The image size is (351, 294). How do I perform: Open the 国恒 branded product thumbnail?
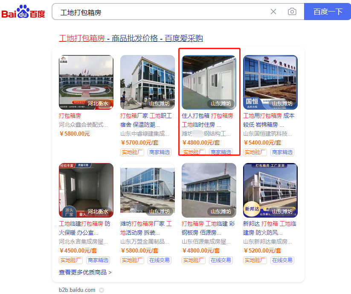(270, 82)
